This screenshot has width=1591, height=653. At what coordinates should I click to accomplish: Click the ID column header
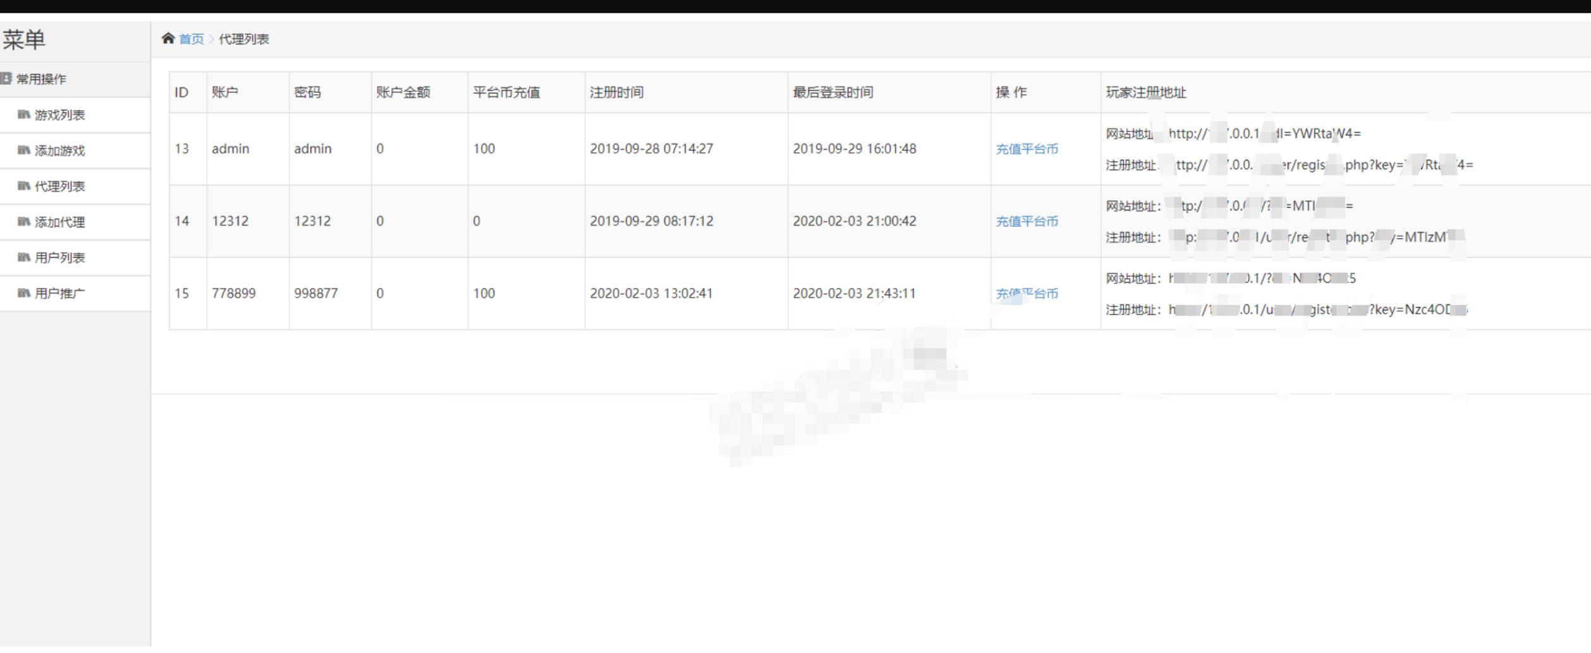(x=181, y=92)
